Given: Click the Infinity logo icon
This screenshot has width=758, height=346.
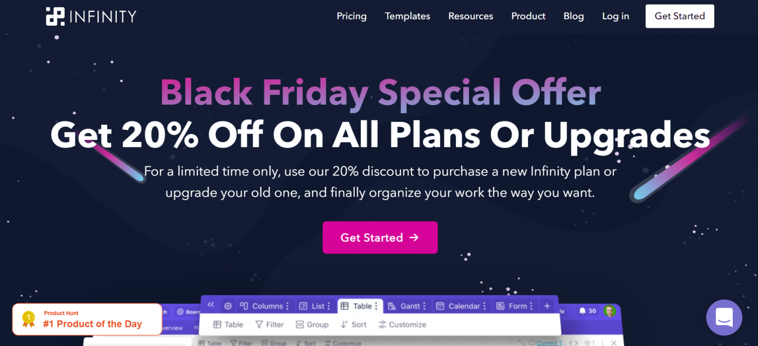Looking at the screenshot, I should click(55, 16).
